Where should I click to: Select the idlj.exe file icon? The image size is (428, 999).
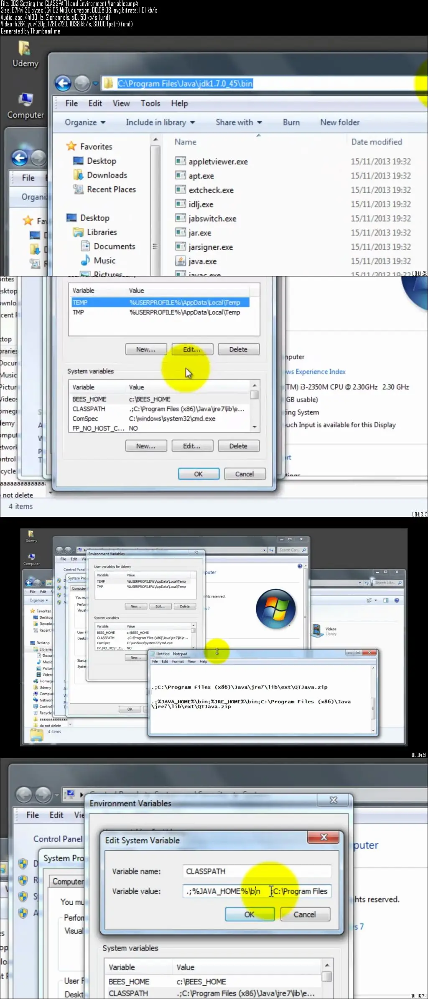pyautogui.click(x=181, y=204)
